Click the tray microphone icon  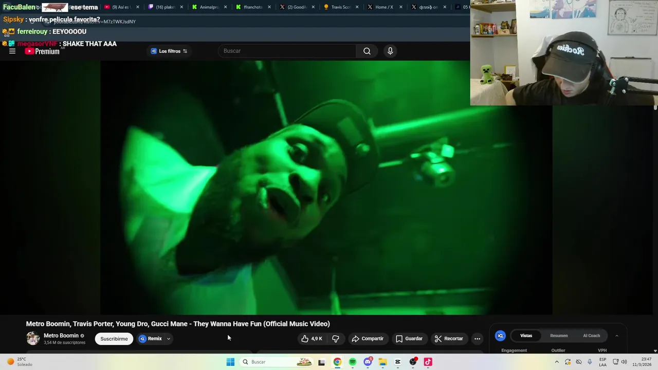point(590,362)
